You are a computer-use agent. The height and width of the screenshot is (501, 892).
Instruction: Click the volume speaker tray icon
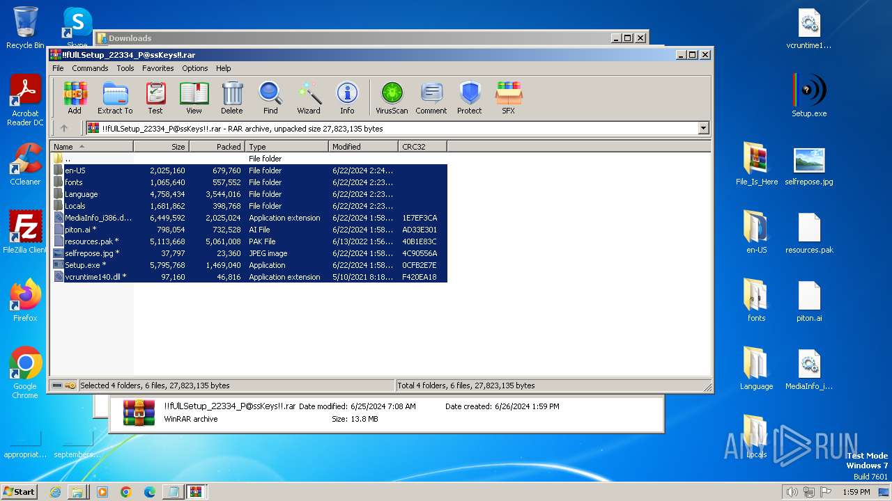(792, 492)
